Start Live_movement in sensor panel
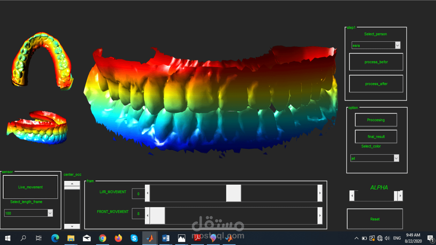 point(31,187)
